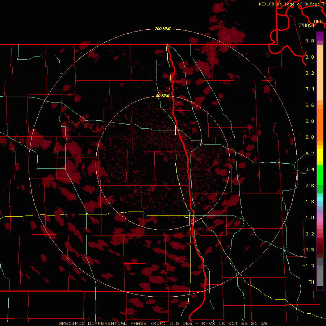
Task: Select the 9.0 value on the scale
Action: pos(310,57)
